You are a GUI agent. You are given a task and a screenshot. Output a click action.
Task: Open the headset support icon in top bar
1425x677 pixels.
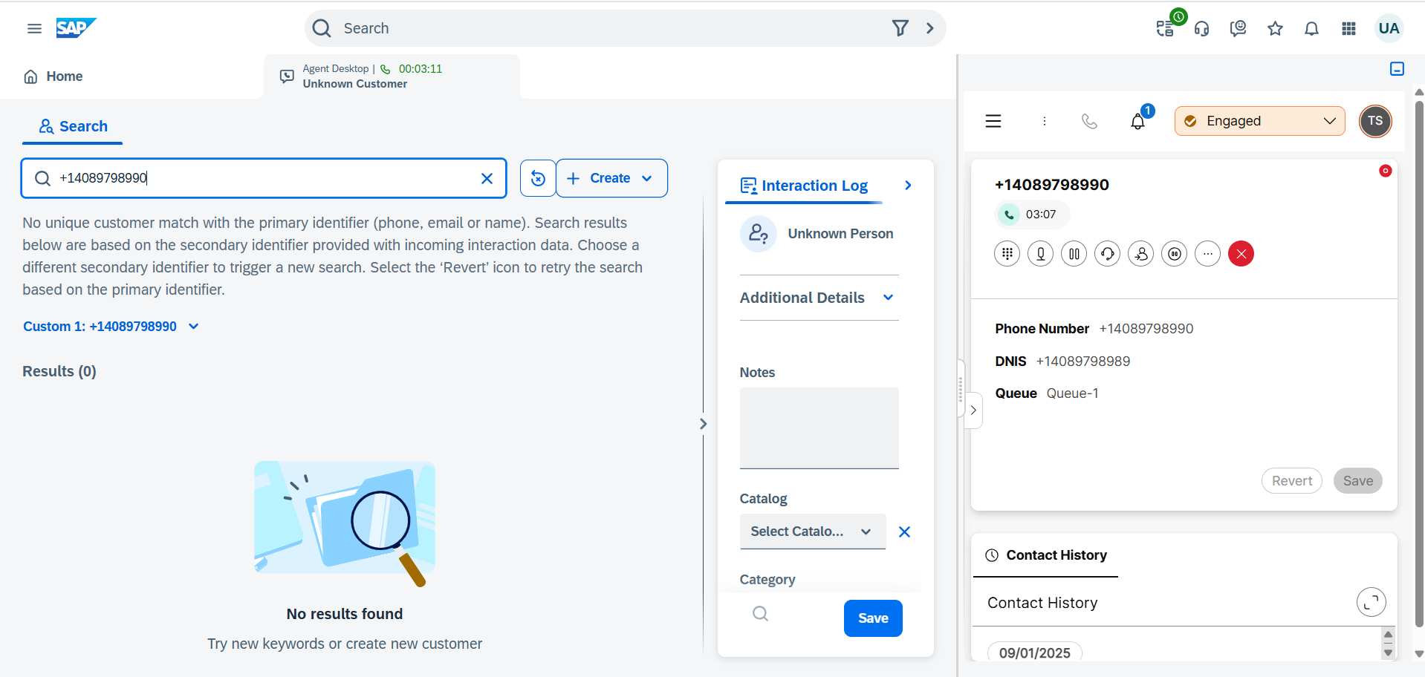[x=1201, y=29]
